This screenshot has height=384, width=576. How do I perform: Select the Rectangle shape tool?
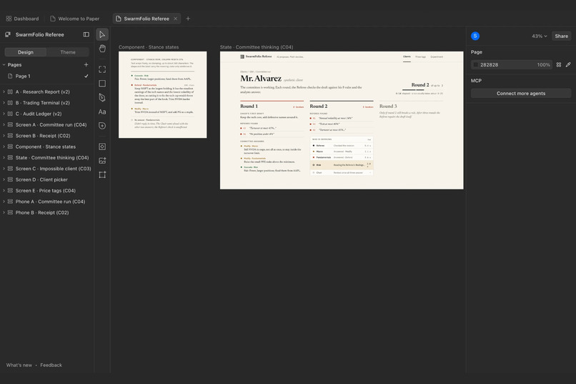pyautogui.click(x=102, y=84)
